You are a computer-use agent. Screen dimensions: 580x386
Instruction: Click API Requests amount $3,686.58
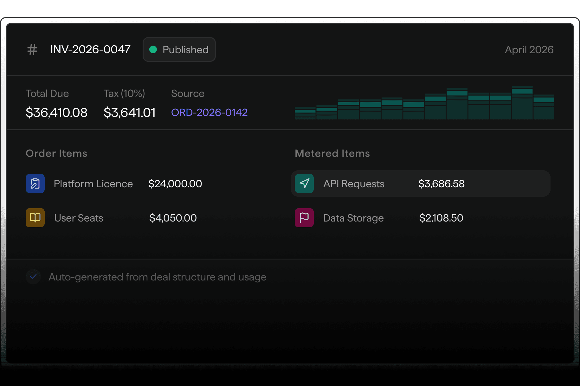pos(441,184)
